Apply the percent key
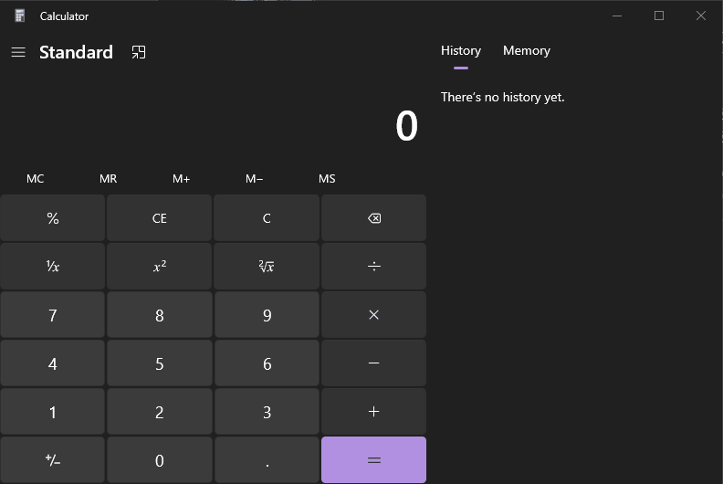Viewport: 723px width, 484px height. [53, 218]
